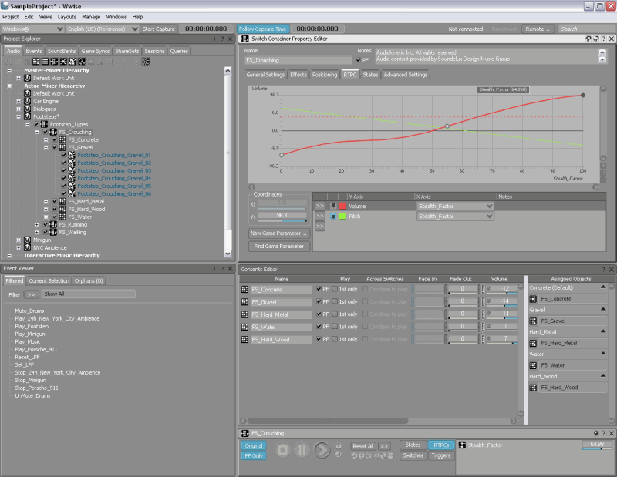This screenshot has width=617, height=477.
Task: Click the sound SFX filter icon in explorer toolbar
Action: (72, 62)
